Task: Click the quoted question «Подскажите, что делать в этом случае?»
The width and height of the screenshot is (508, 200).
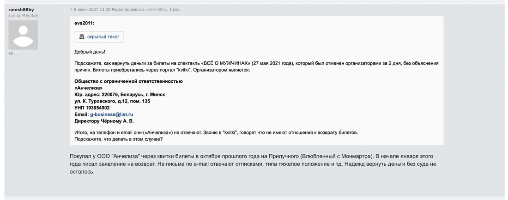Action: pyautogui.click(x=119, y=139)
